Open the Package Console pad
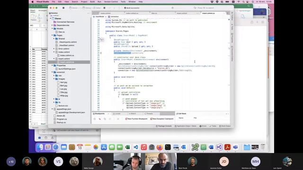Viewport: 303px width, 170px height. (164, 126)
